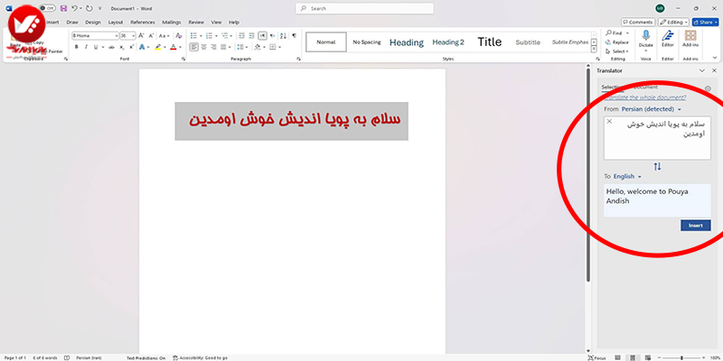Toggle right-to-left text direction

point(272,35)
